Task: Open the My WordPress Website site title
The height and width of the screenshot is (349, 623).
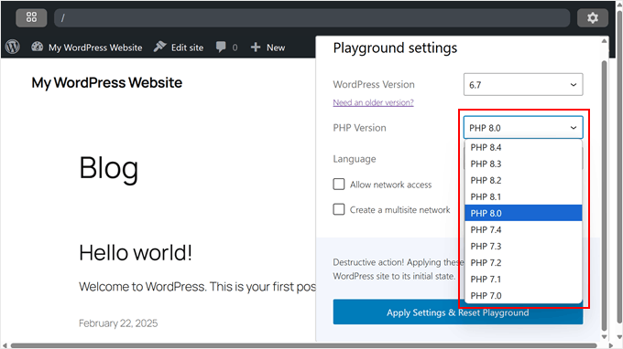Action: pyautogui.click(x=107, y=83)
